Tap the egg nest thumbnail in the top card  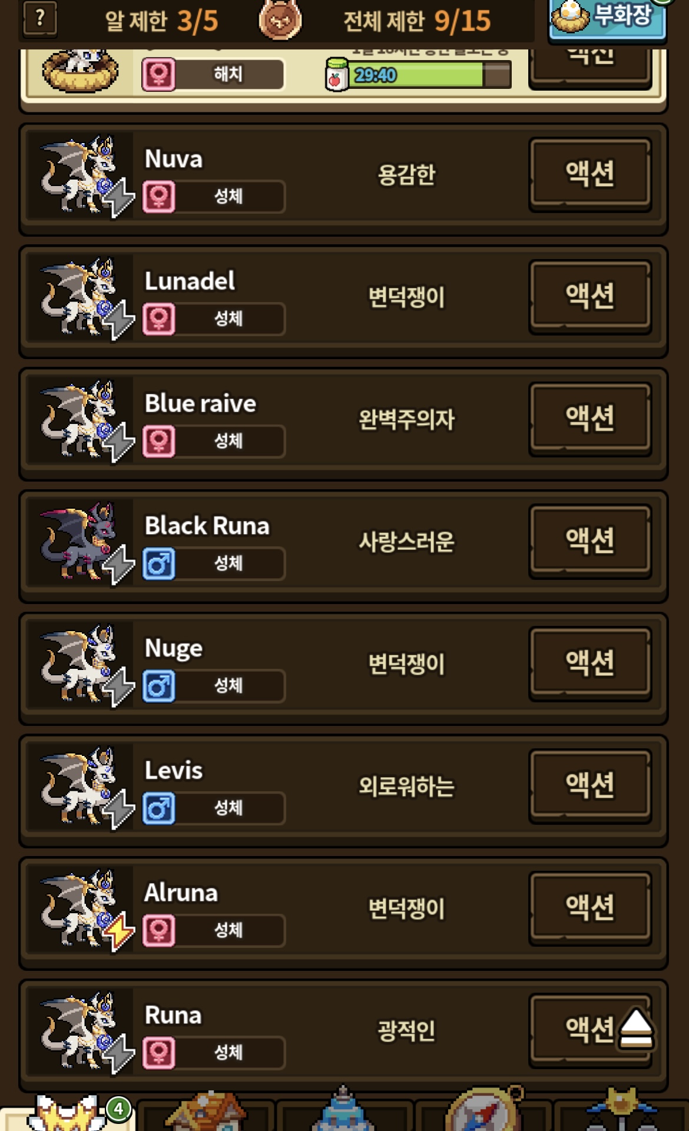coord(81,71)
